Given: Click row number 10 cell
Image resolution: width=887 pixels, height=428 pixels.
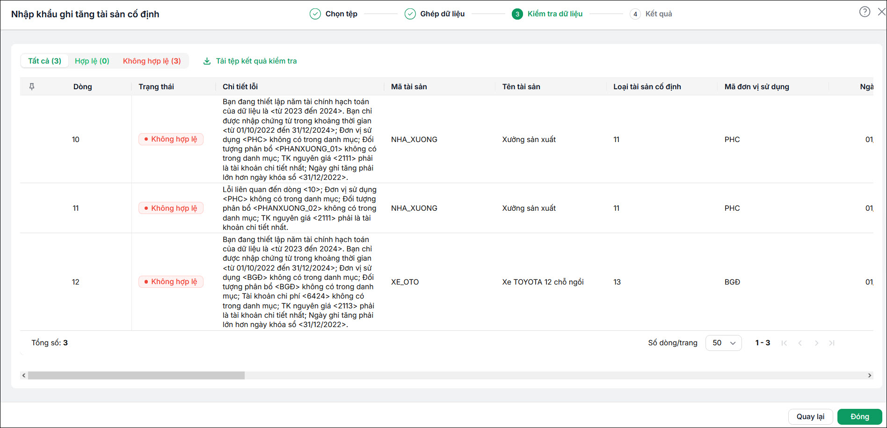Looking at the screenshot, I should (x=76, y=140).
